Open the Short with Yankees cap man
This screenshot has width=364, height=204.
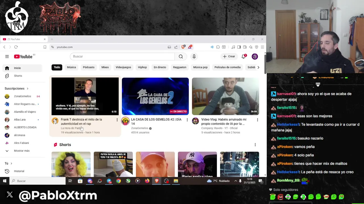coord(197,164)
